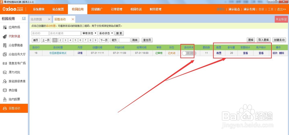Click the 创建活动 button
This screenshot has width=289, height=135.
pyautogui.click(x=279, y=40)
